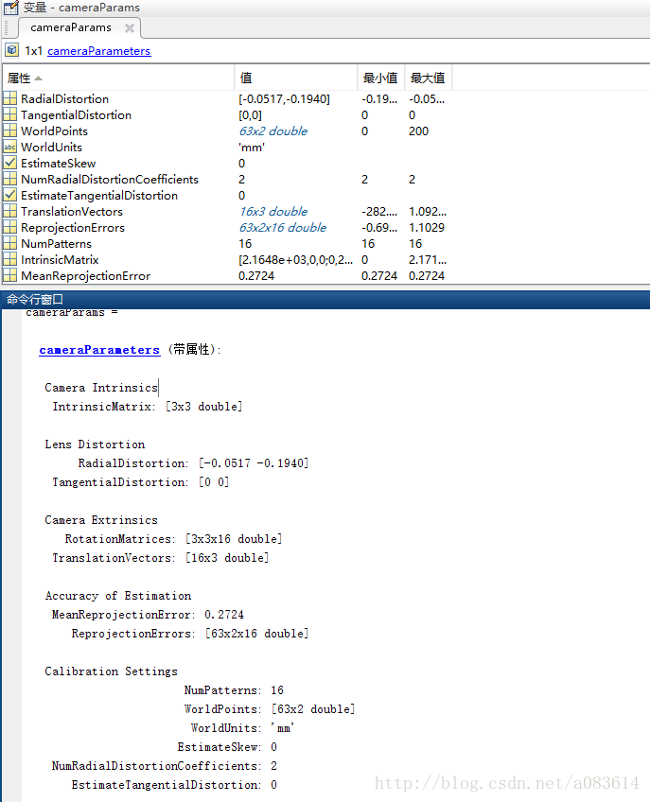
Task: Click the MeanReprojectionError grid icon
Action: 9,276
